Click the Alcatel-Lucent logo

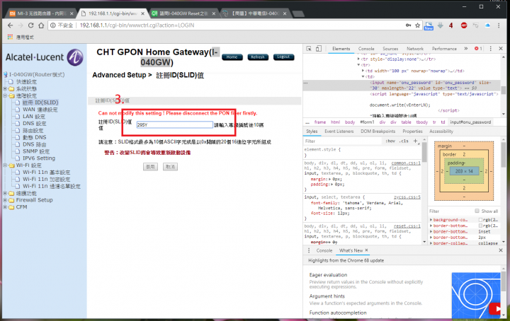point(44,57)
